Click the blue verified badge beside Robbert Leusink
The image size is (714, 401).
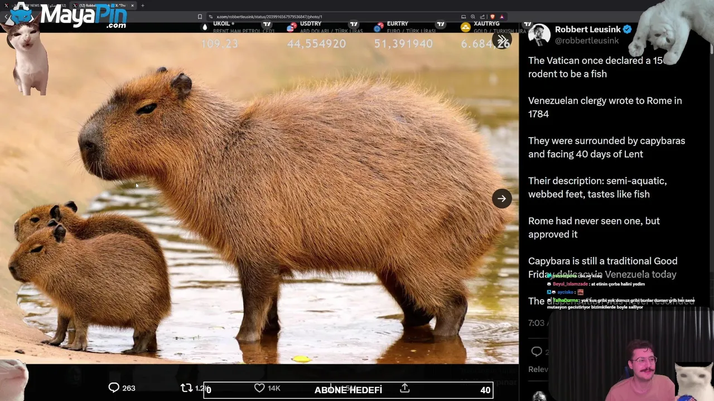click(x=627, y=30)
